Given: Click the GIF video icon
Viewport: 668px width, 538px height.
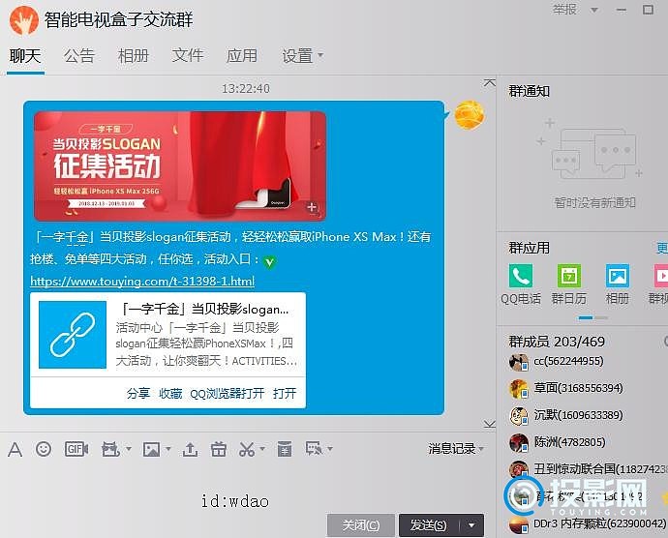Looking at the screenshot, I should [76, 449].
